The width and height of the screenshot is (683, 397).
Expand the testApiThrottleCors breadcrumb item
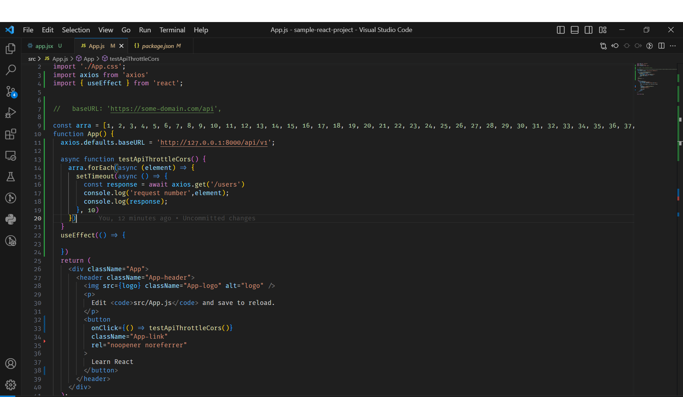coord(134,59)
